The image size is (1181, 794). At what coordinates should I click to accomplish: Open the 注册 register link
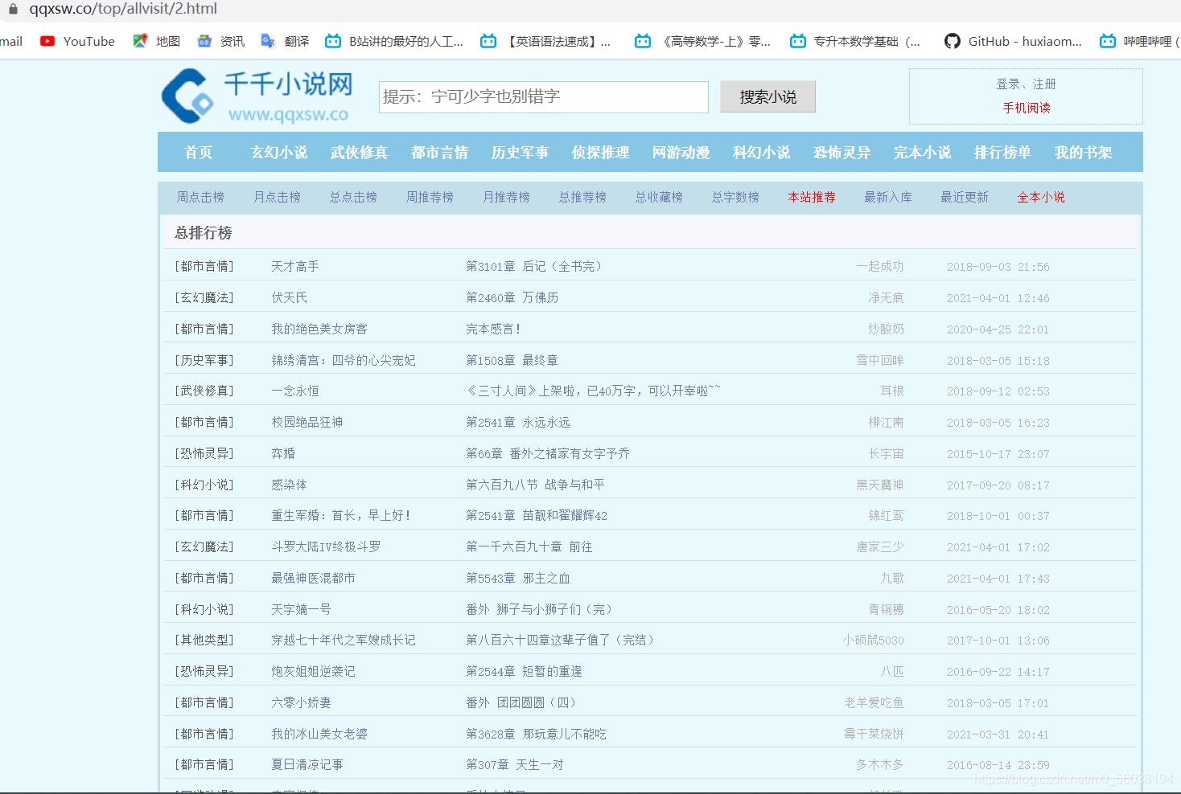(x=1044, y=84)
